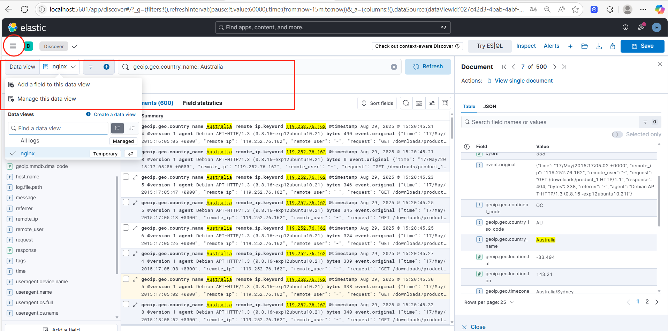The width and height of the screenshot is (668, 331).
Task: Select checkbox for row with bytes 345
Action: click(126, 202)
